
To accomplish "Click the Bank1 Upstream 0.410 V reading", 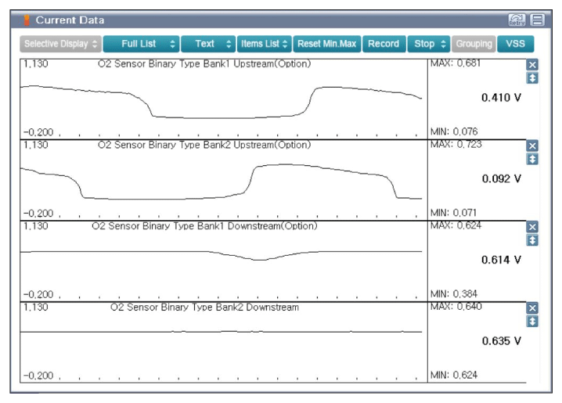I will click(x=500, y=98).
